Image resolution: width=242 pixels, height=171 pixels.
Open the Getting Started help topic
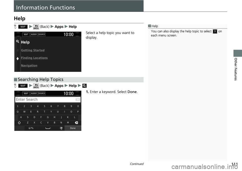[33, 50]
